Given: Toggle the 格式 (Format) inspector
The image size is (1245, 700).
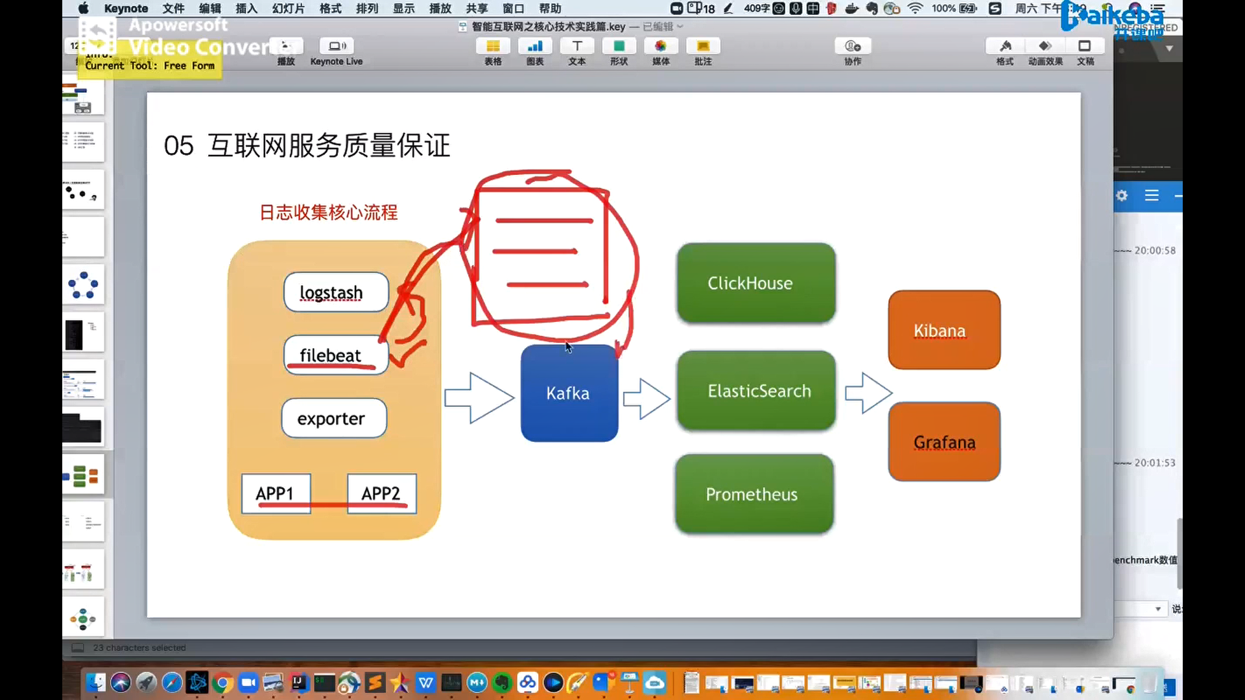Looking at the screenshot, I should click(x=1005, y=47).
